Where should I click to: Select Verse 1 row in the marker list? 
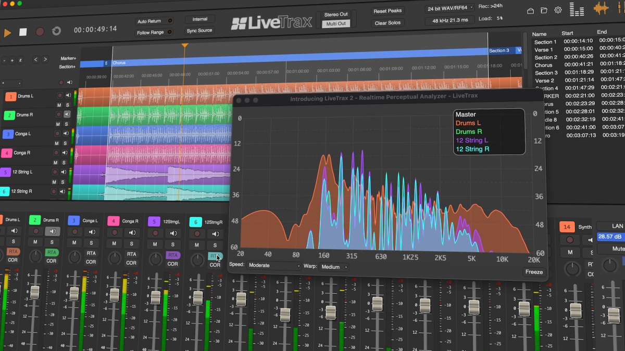[578, 50]
